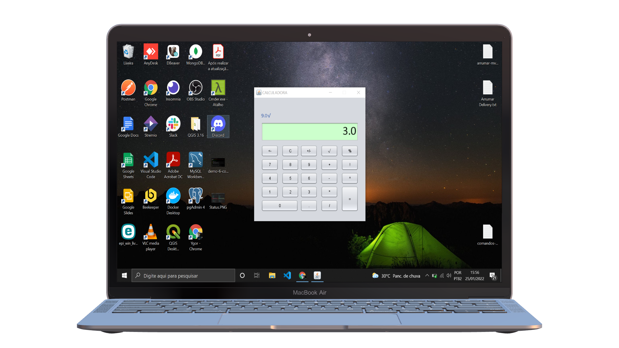
Task: Open File Explorer from taskbar
Action: click(x=272, y=276)
